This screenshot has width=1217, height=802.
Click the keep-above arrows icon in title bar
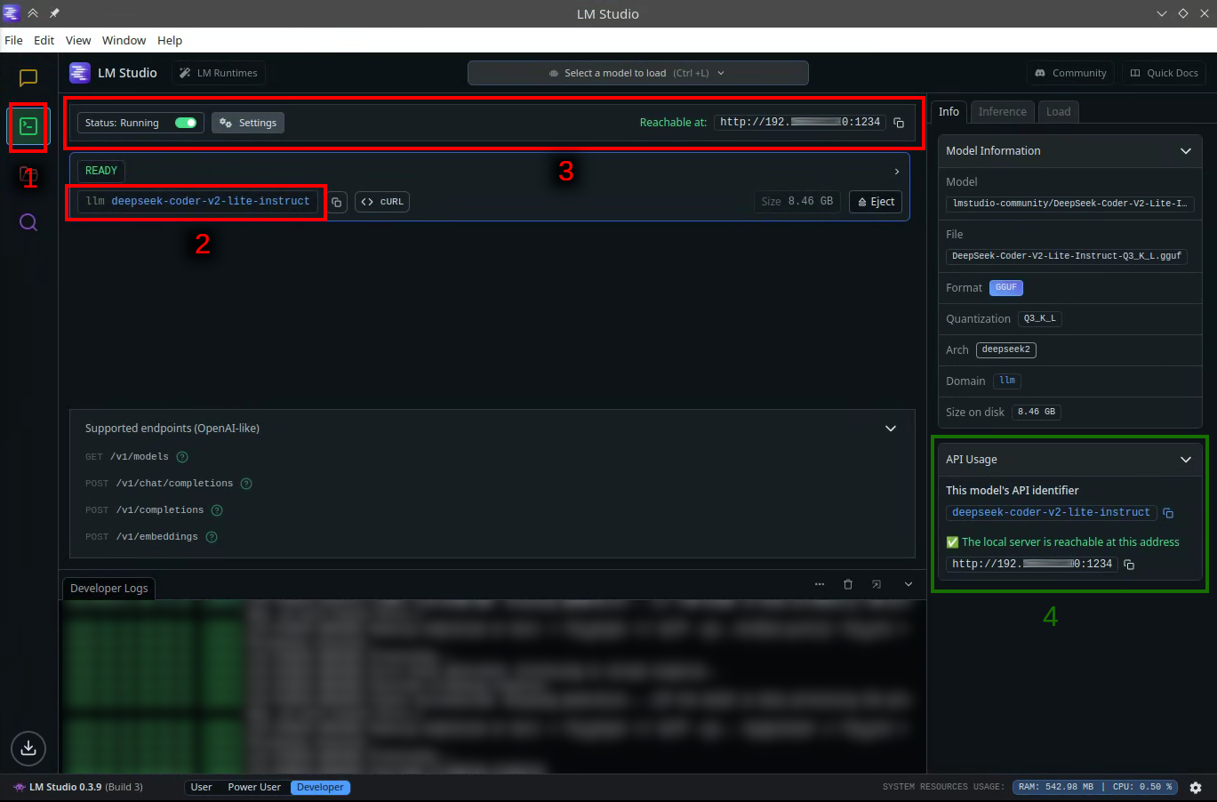tap(33, 13)
